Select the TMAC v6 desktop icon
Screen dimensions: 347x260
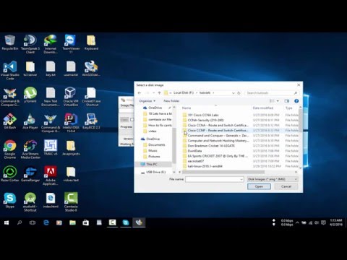pyautogui.click(x=51, y=147)
